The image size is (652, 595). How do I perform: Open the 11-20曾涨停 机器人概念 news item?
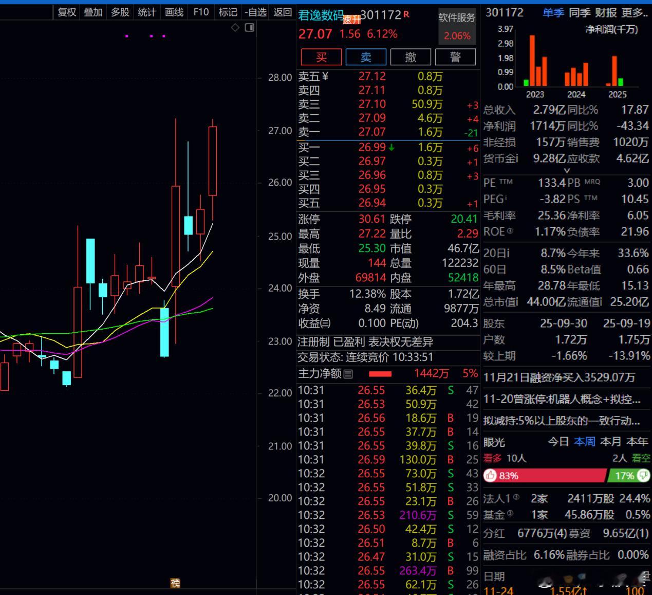point(562,399)
